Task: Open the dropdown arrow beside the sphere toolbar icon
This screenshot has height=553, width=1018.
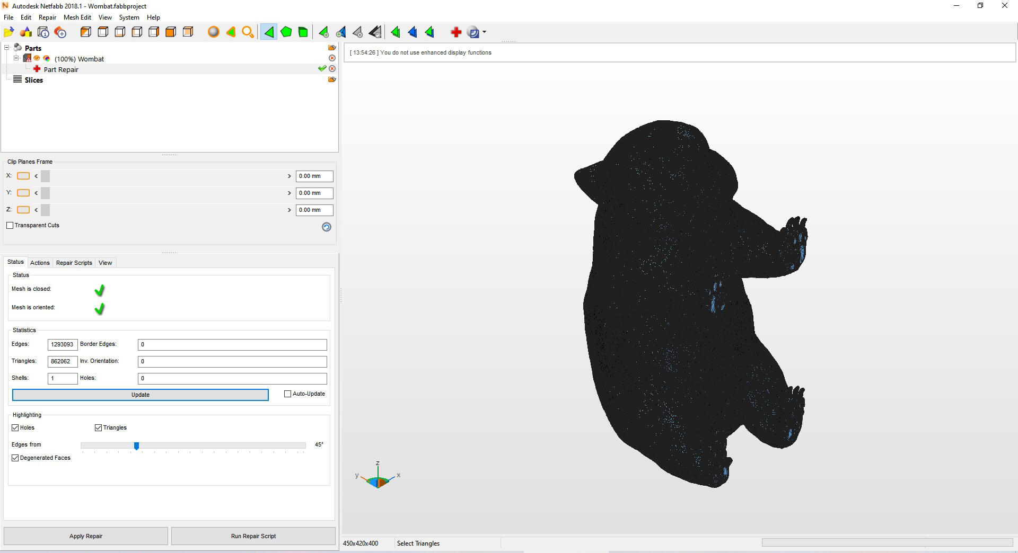Action: click(x=484, y=32)
